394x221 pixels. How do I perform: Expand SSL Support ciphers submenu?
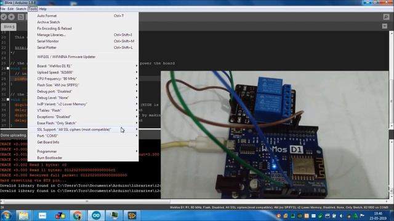pos(83,130)
